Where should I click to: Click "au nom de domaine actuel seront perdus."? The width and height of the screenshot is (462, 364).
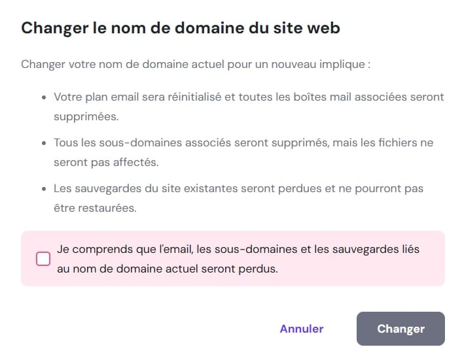coord(168,269)
